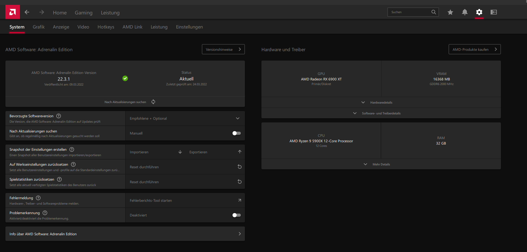Click the version number 22.3.1
527x252 pixels.
(x=64, y=79)
